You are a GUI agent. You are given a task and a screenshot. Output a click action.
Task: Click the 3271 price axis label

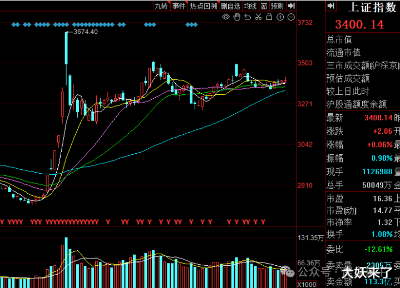[x=305, y=104]
